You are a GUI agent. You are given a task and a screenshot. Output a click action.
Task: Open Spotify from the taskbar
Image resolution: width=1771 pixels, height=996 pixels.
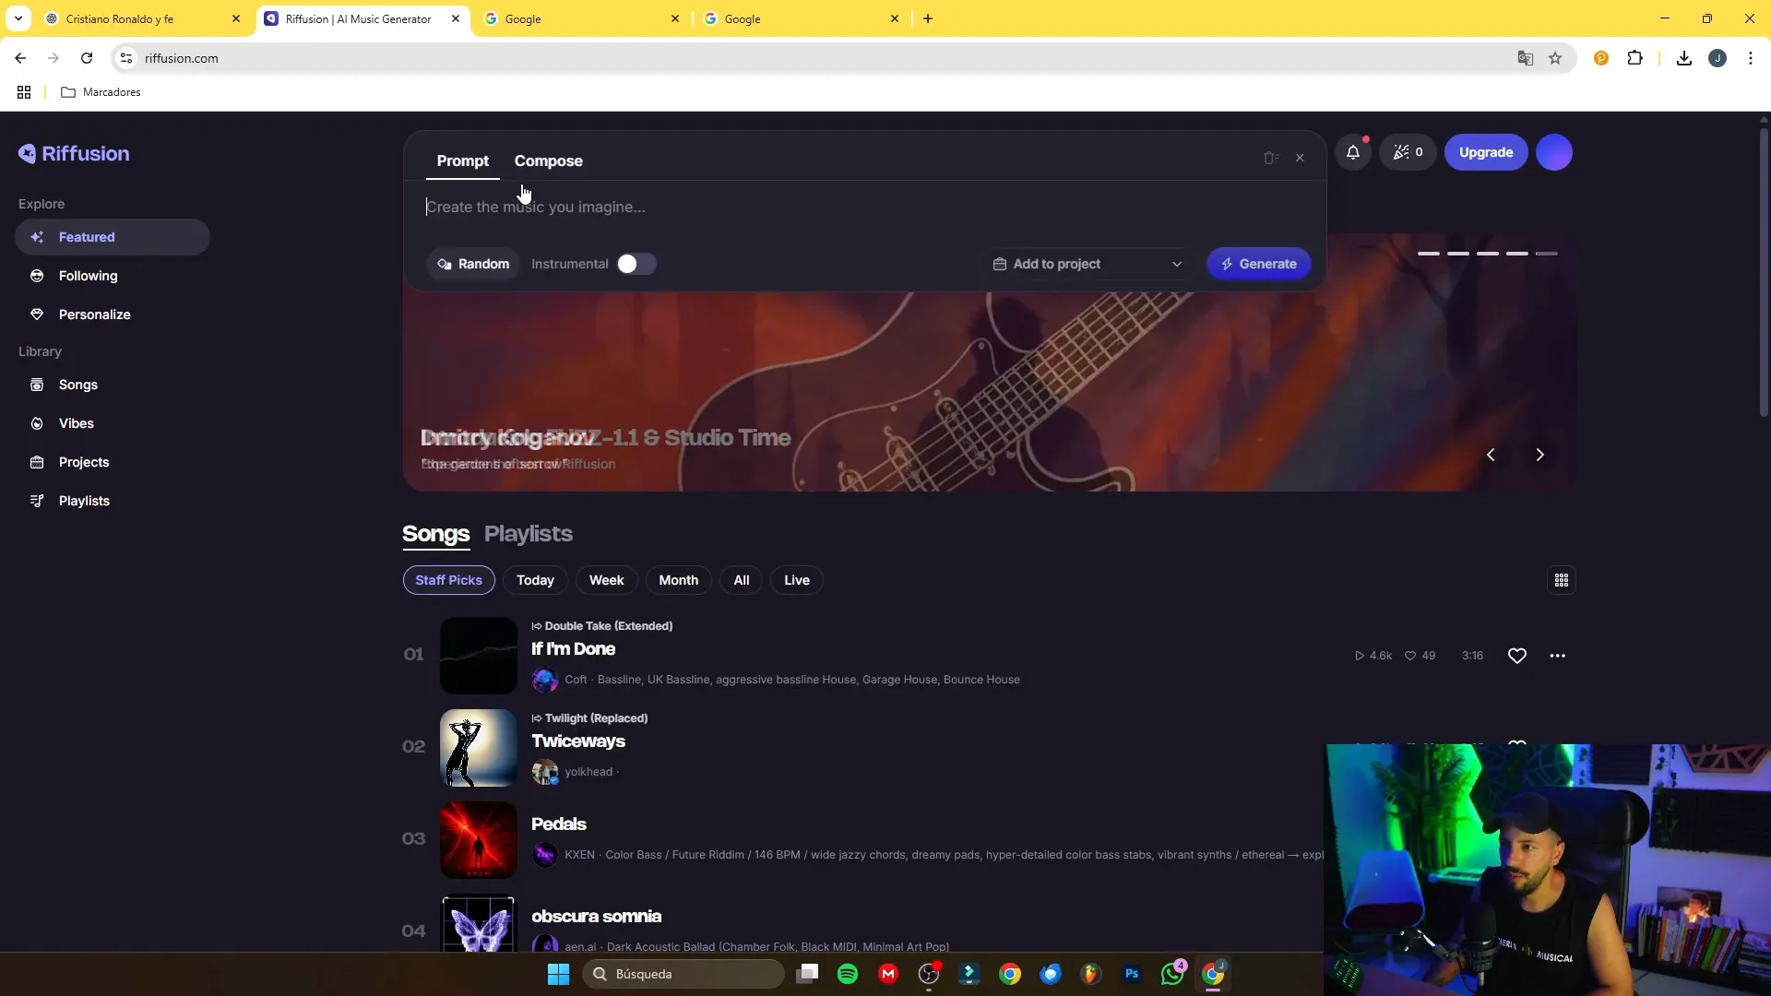pos(847,974)
